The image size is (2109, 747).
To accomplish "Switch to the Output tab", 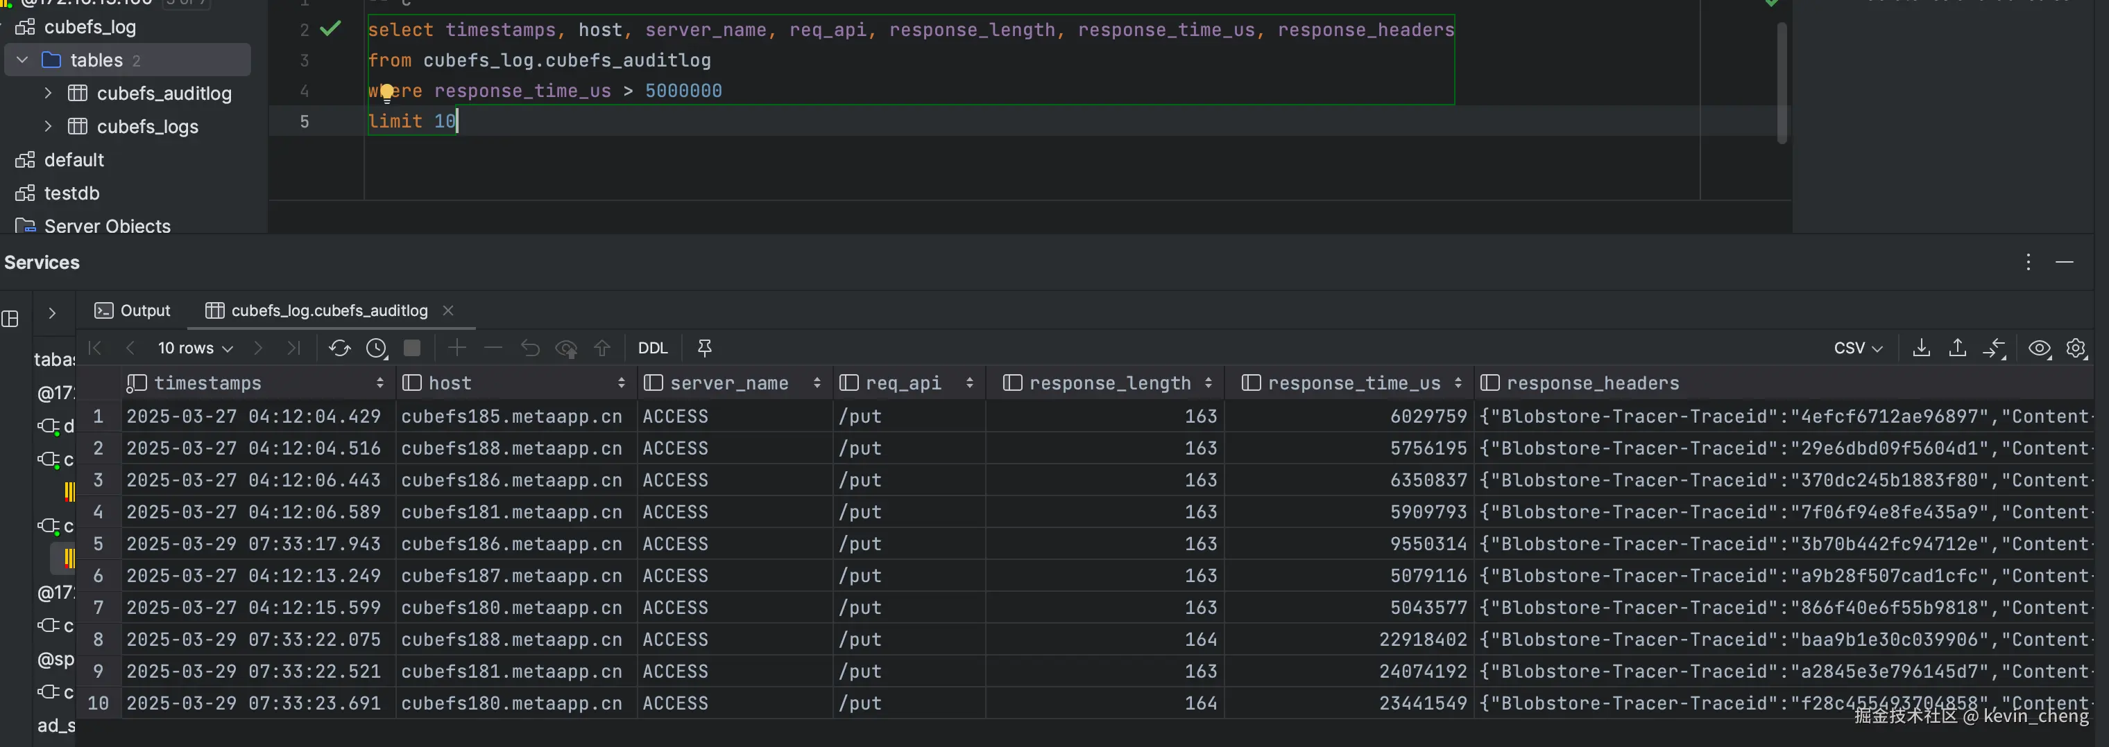I will pyautogui.click(x=133, y=311).
